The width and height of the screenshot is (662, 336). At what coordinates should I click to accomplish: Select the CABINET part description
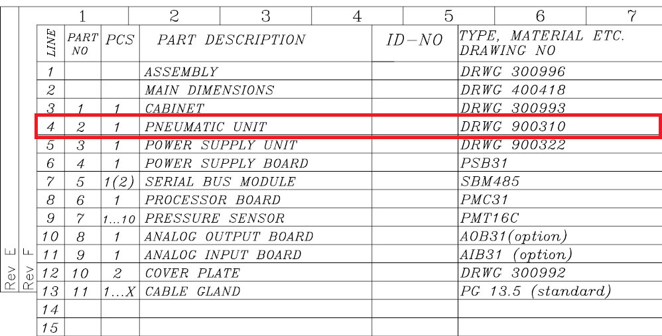[174, 108]
